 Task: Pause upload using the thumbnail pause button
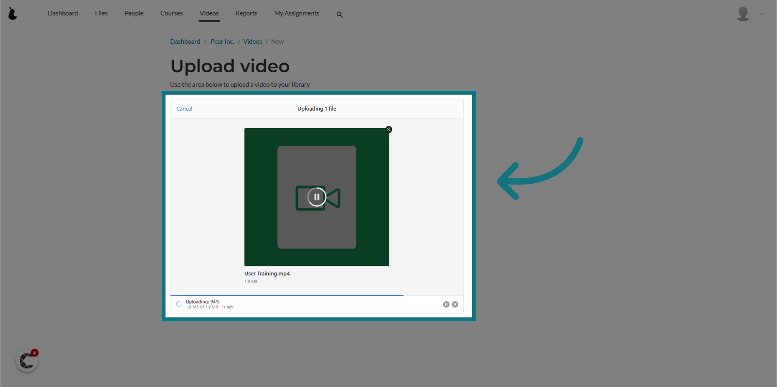317,197
